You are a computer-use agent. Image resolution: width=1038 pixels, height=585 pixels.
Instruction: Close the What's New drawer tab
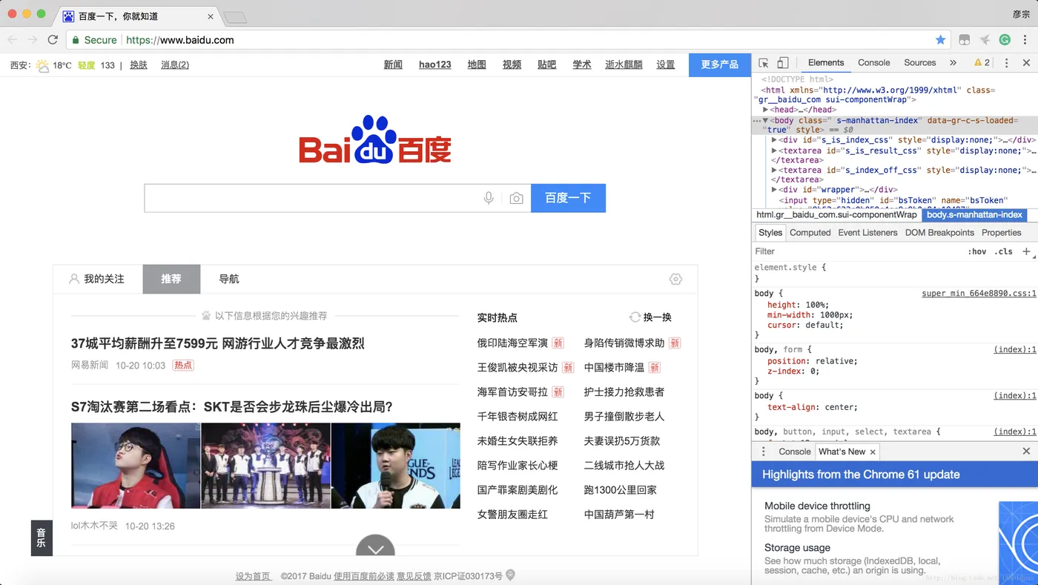coord(873,452)
